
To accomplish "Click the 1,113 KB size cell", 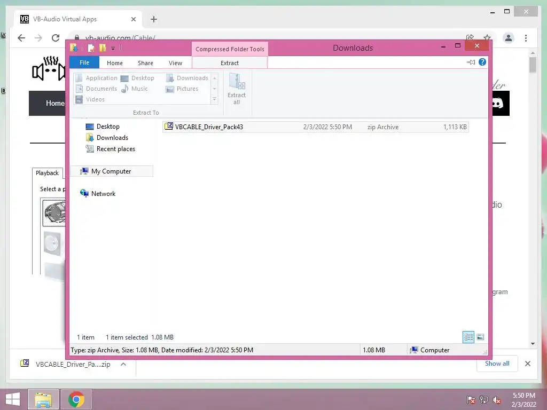I will click(x=455, y=127).
